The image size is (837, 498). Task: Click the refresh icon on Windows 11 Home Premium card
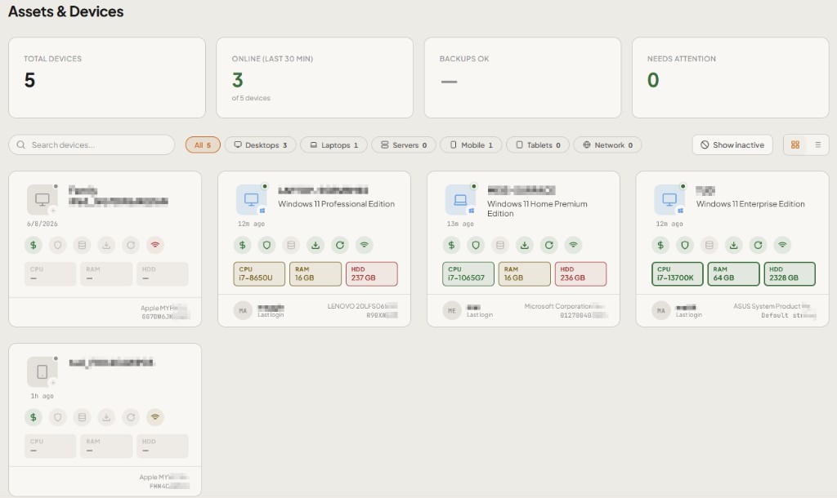click(548, 245)
